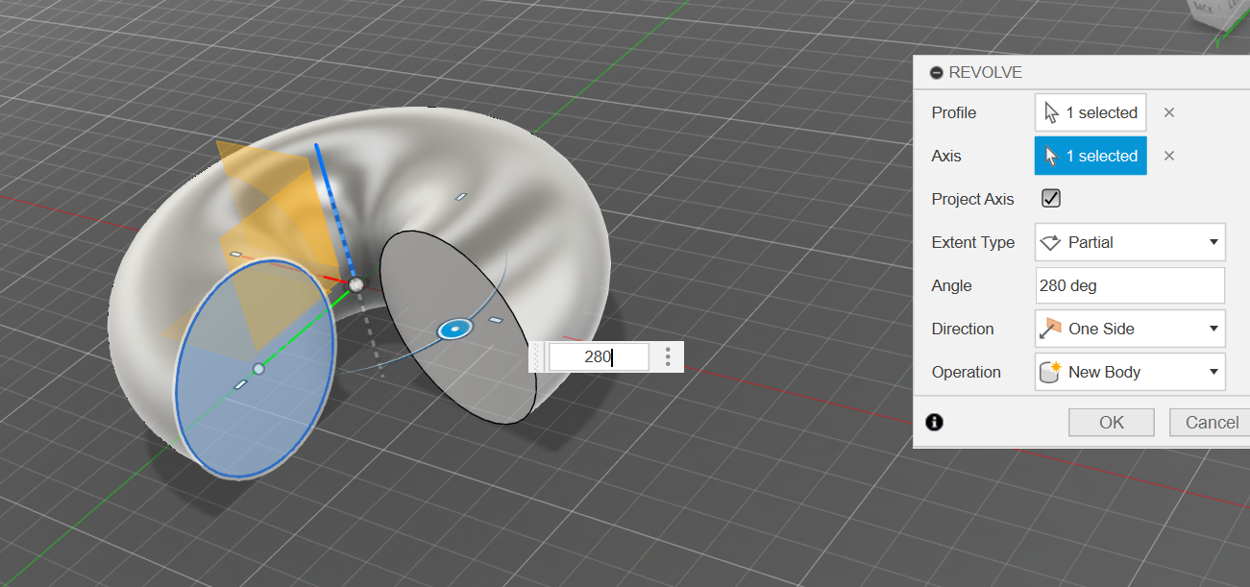Confirm revolve with OK button
1250x587 pixels.
(x=1112, y=422)
